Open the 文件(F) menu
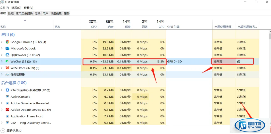Viewport: 271px width, 134px height. coord(5,8)
